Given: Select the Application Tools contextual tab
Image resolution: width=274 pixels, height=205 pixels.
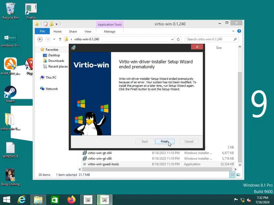Looking at the screenshot, I should point(110,24).
